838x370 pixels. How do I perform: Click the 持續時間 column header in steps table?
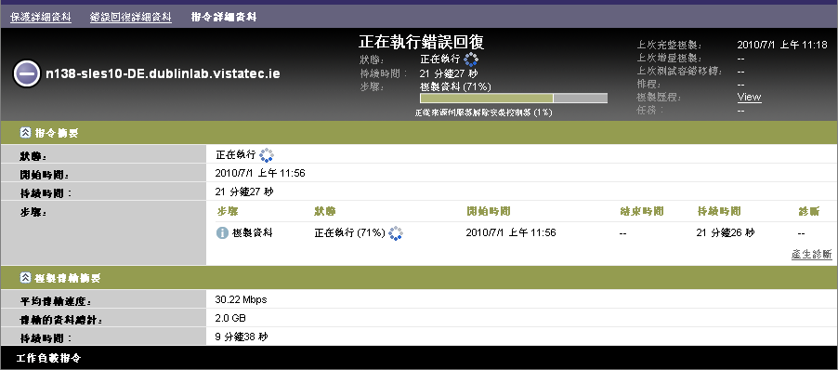click(x=719, y=211)
